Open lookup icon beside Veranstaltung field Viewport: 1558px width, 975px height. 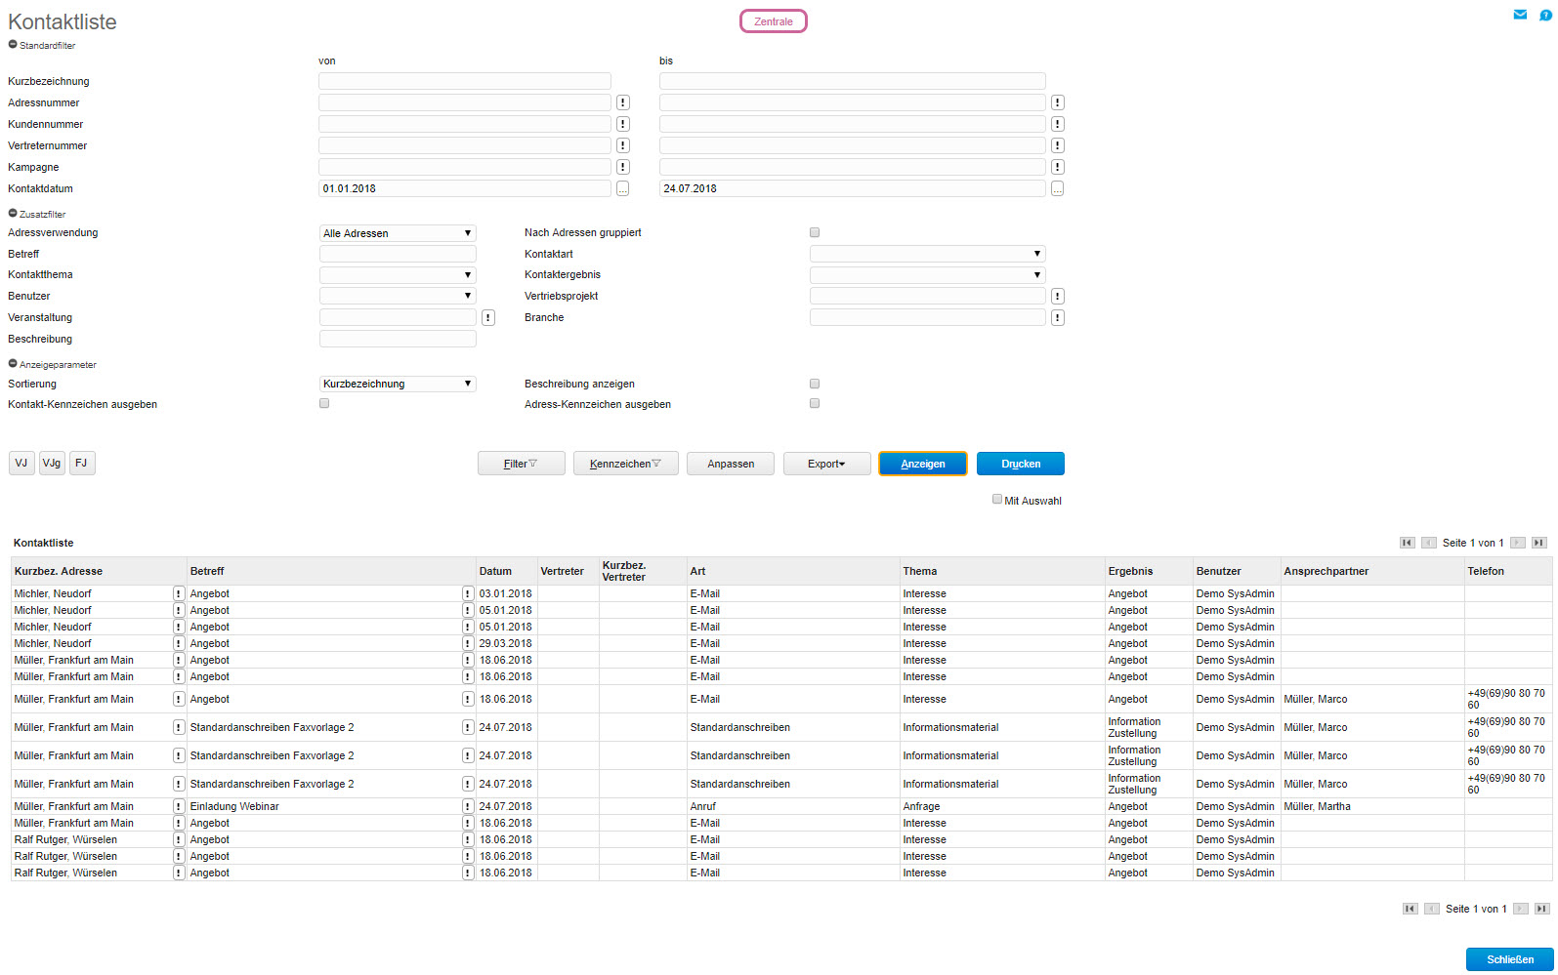tap(488, 317)
